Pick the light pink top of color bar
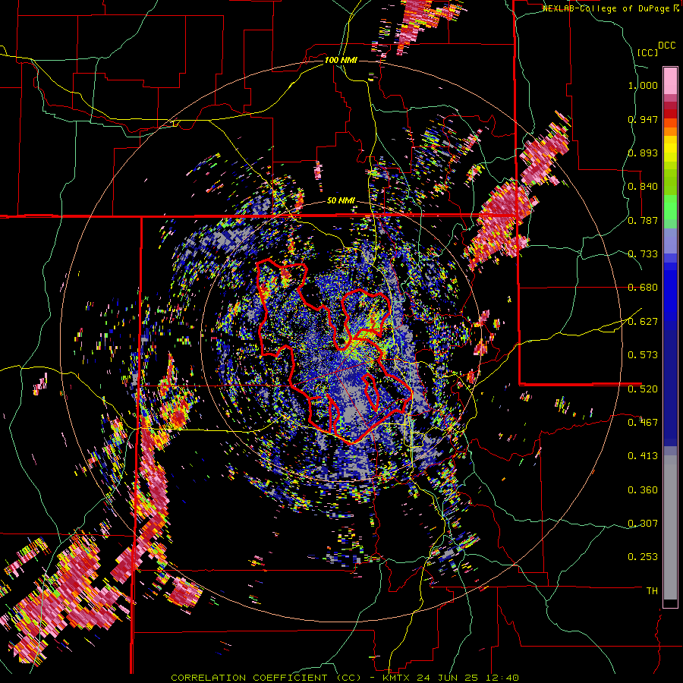 click(x=670, y=80)
